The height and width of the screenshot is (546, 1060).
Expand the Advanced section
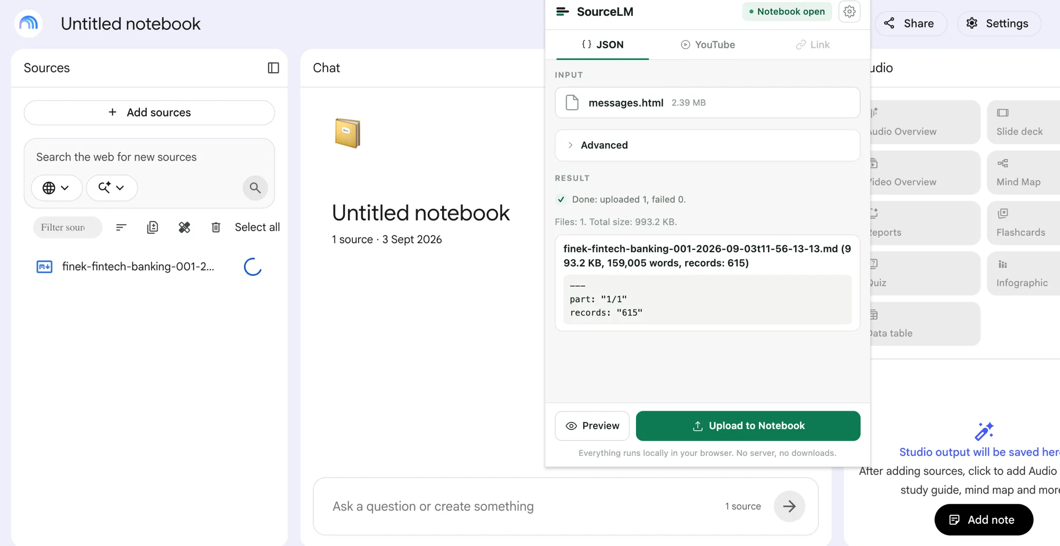708,145
